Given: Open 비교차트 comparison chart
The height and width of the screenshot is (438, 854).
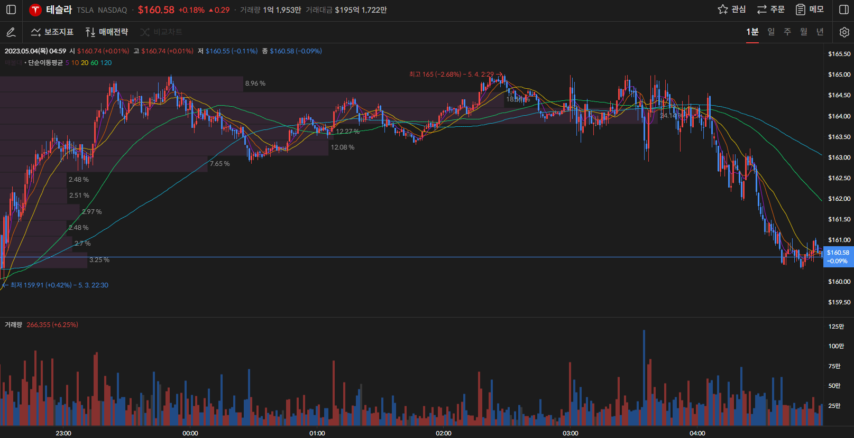Looking at the screenshot, I should 161,32.
